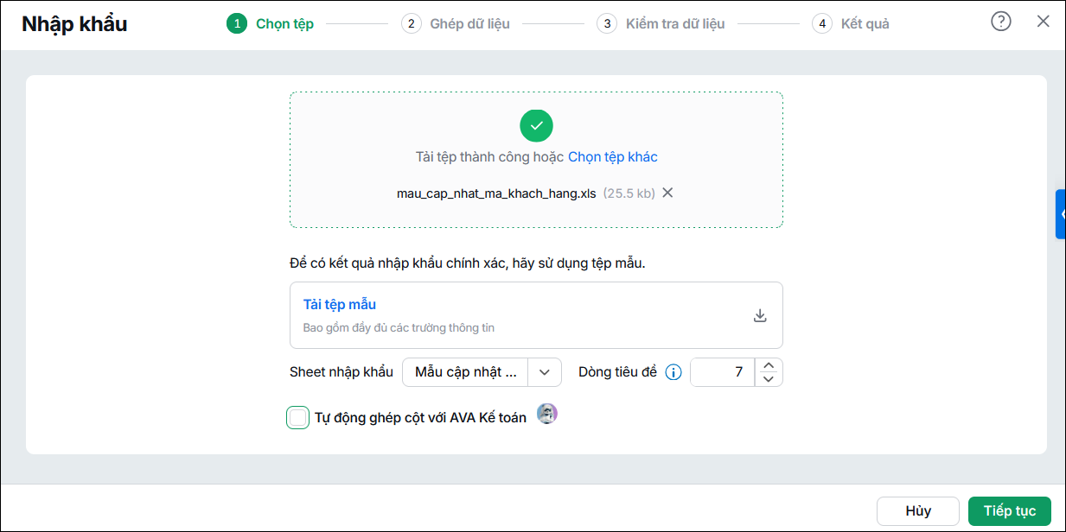Viewport: 1066px width, 532px height.
Task: Click the green success checkmark icon
Action: tap(536, 125)
